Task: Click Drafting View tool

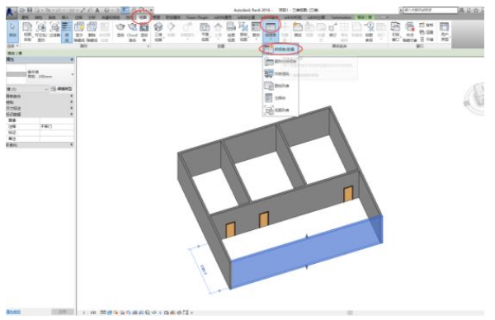Action: point(231,32)
